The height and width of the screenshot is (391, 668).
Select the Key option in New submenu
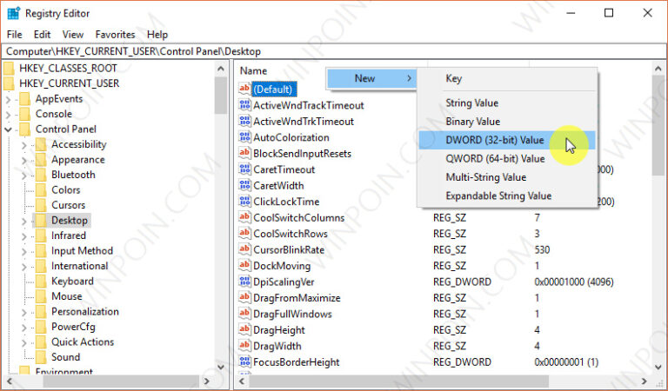(x=454, y=79)
